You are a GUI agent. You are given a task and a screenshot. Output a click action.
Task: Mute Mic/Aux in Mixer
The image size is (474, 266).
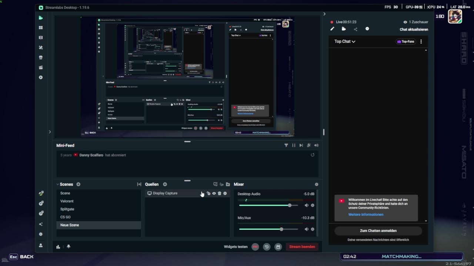point(306,229)
